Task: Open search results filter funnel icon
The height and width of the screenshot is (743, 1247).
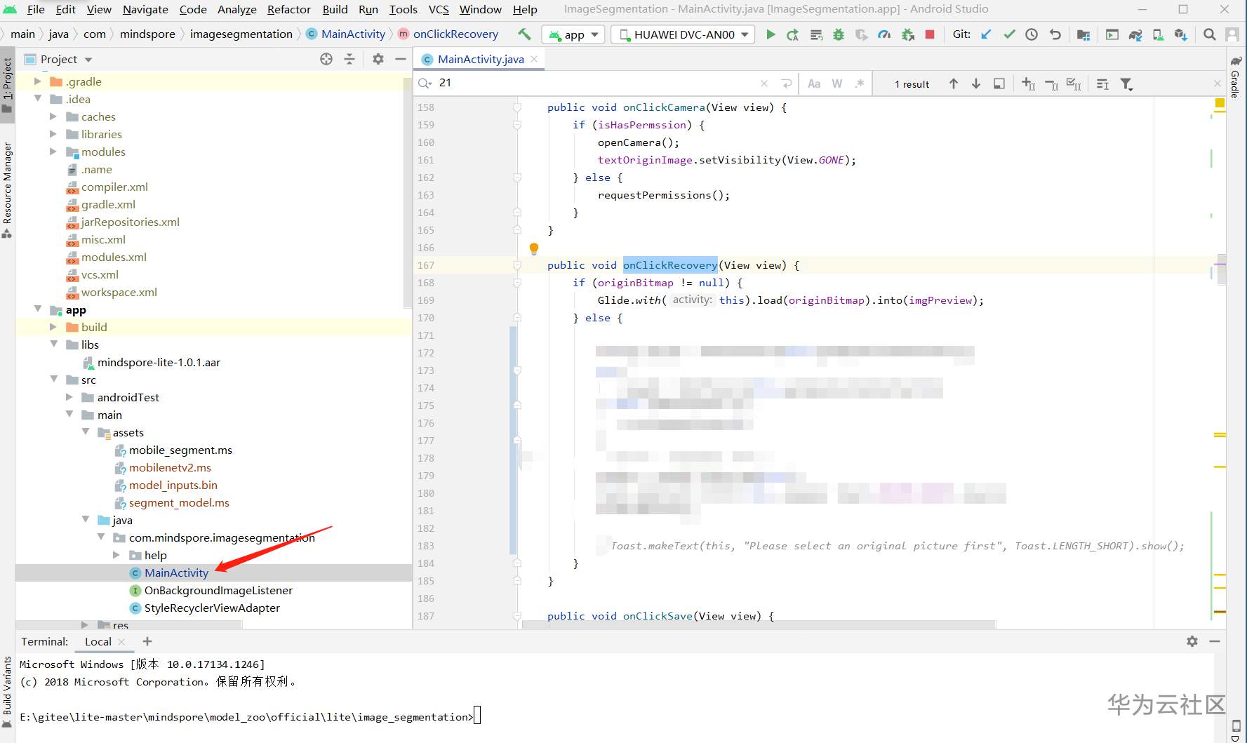Action: pyautogui.click(x=1126, y=83)
